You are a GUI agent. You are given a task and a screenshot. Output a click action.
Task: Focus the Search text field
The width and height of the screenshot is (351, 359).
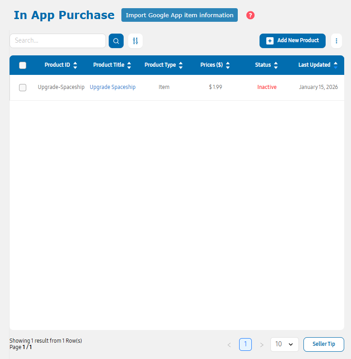pyautogui.click(x=58, y=41)
